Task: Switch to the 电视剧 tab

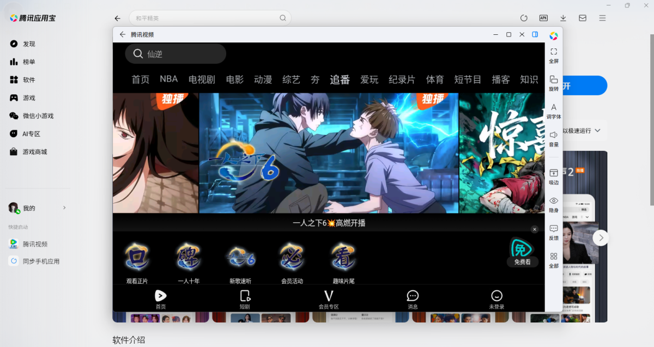Action: click(202, 80)
